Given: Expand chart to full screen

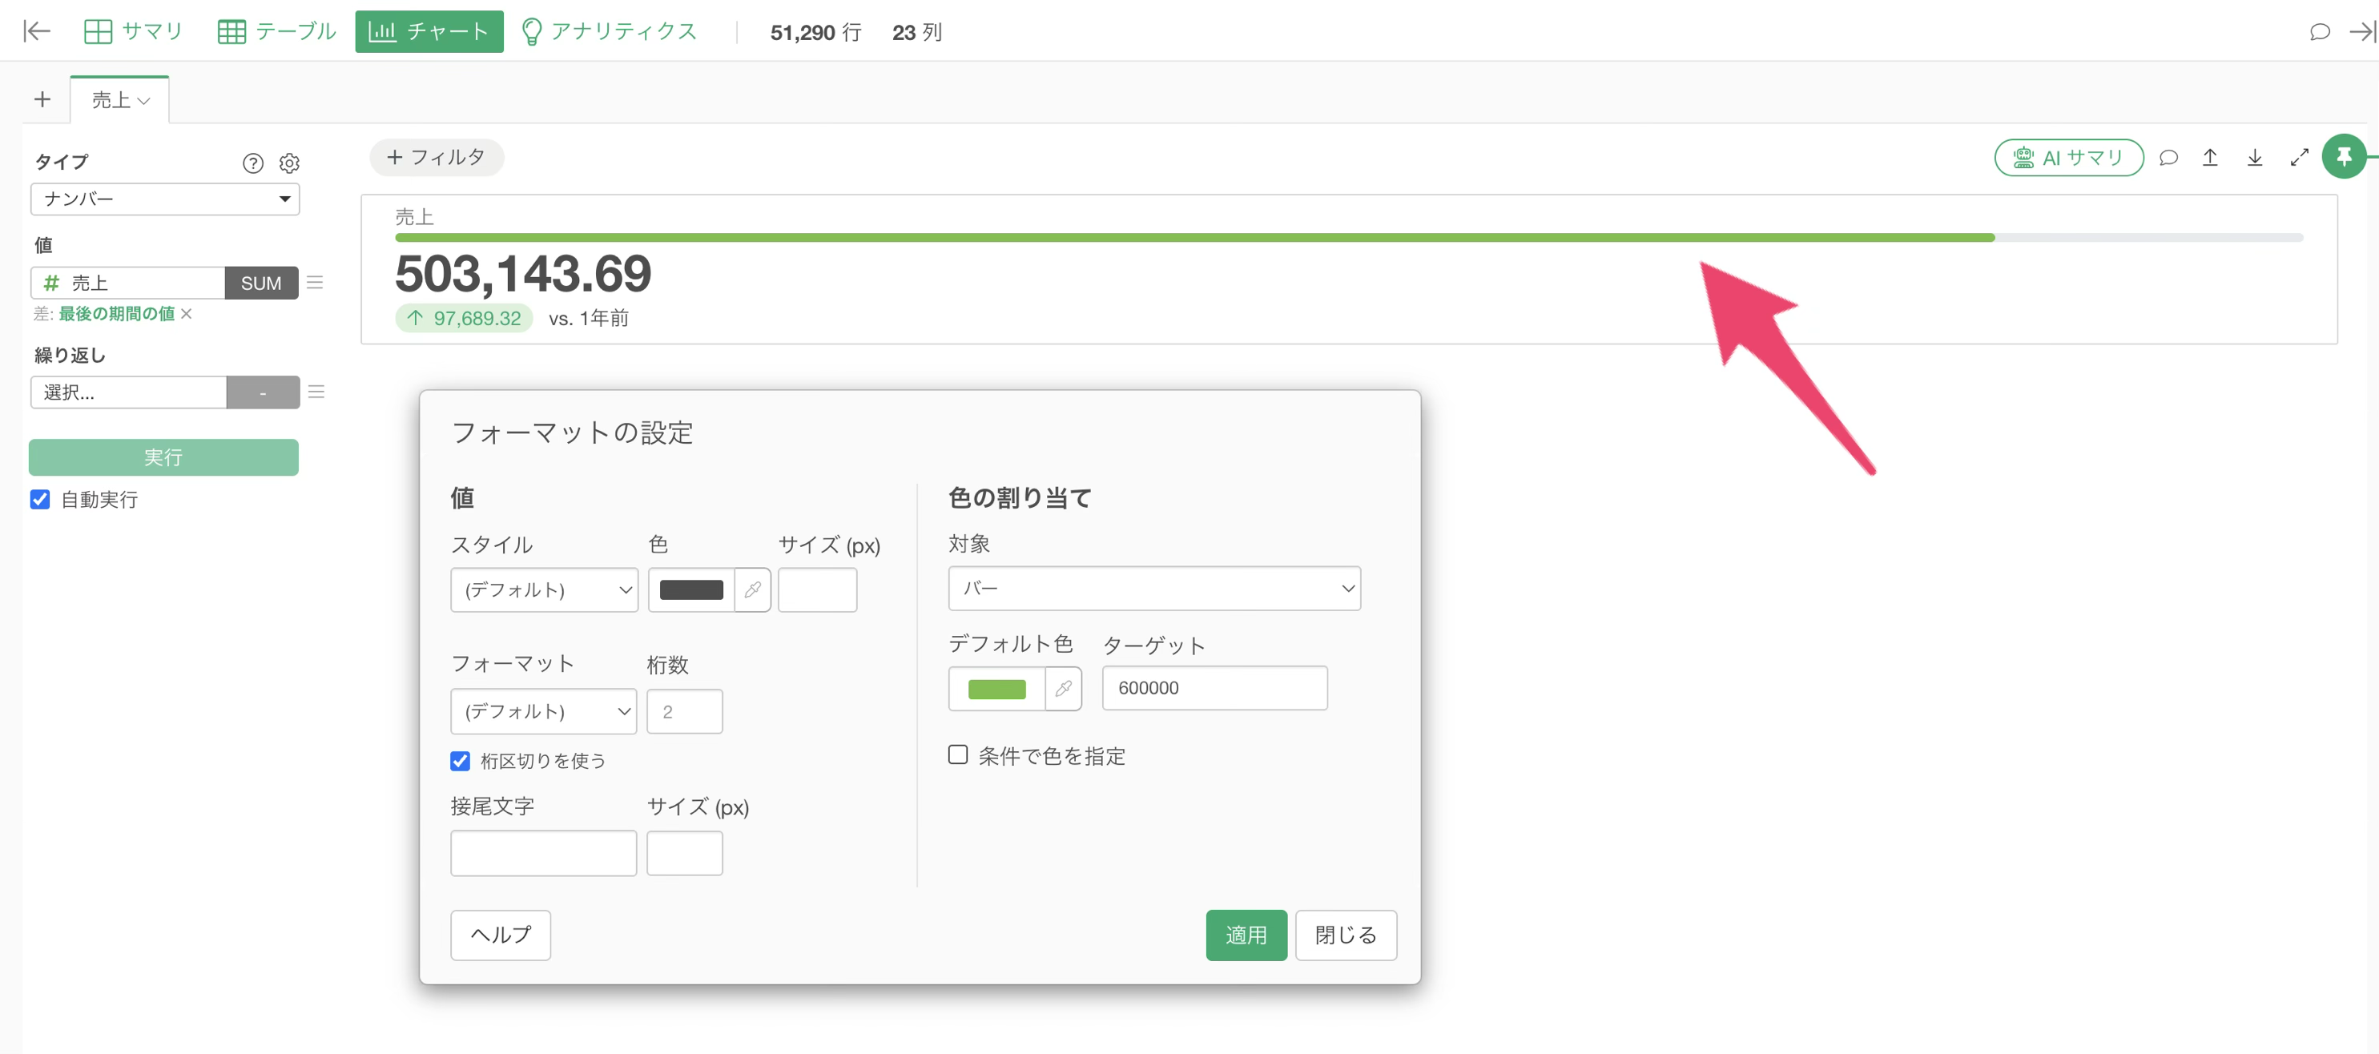Looking at the screenshot, I should click(x=2300, y=158).
